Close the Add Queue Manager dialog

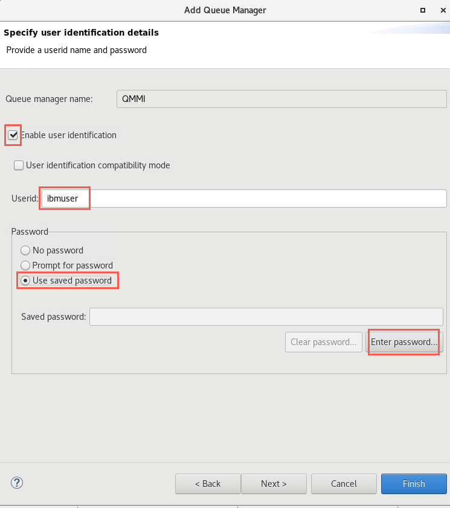443,10
